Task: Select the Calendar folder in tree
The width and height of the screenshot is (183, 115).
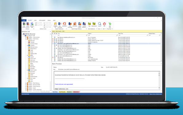Action: coord(32,42)
